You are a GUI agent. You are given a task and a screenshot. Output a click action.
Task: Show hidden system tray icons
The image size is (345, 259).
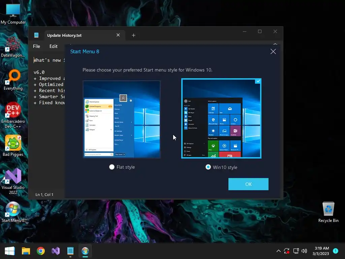(x=278, y=251)
